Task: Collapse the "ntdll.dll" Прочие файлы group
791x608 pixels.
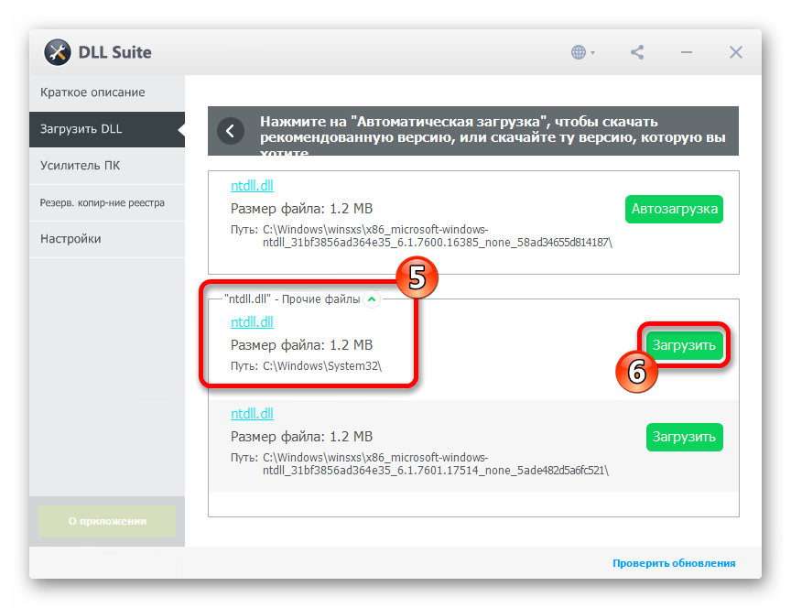Action: [371, 299]
